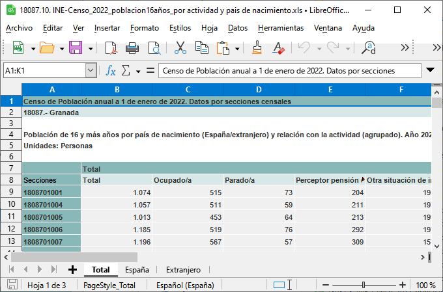Open the Datos menu
This screenshot has width=443, height=292.
(x=238, y=28)
